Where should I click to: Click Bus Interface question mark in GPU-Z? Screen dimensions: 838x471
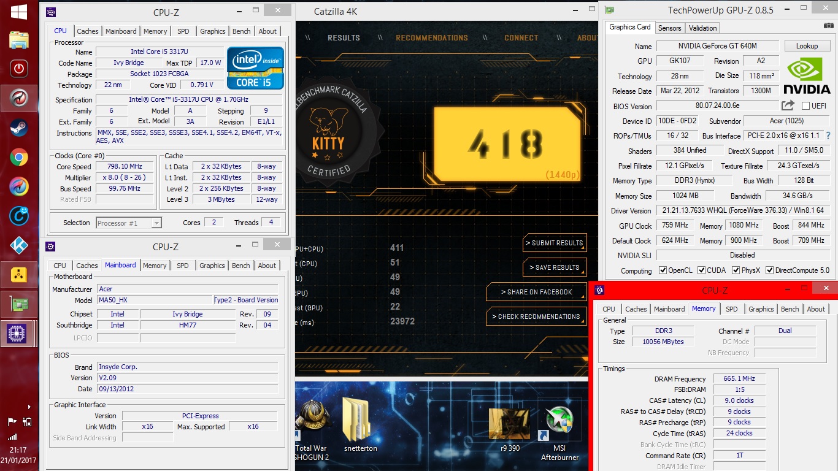828,136
